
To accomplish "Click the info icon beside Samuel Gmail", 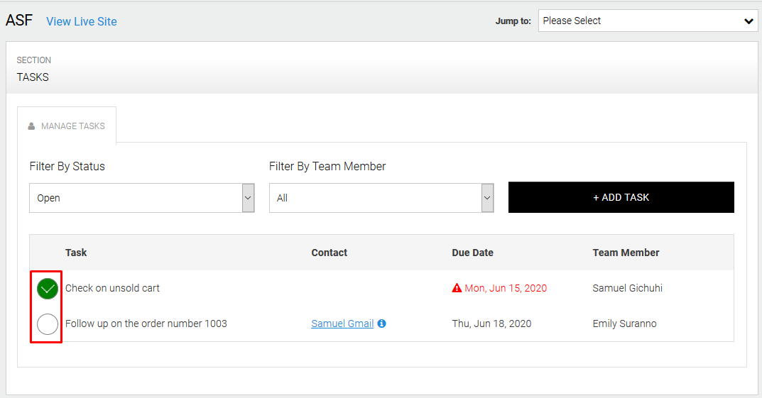I will coord(382,324).
